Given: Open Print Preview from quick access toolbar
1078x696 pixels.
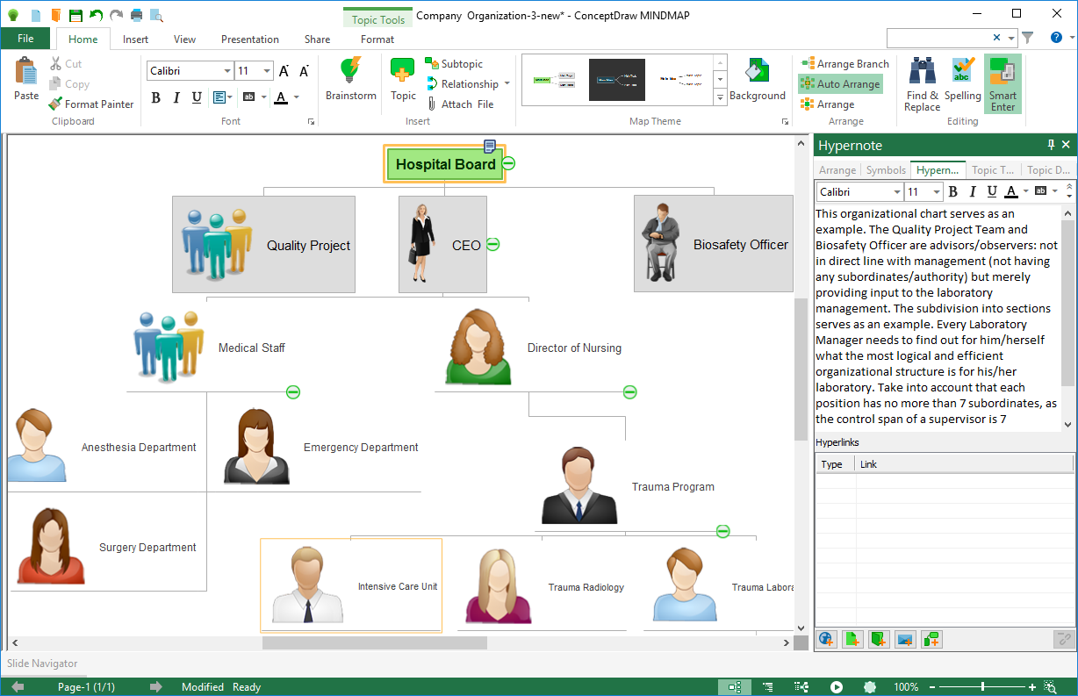Looking at the screenshot, I should (156, 15).
